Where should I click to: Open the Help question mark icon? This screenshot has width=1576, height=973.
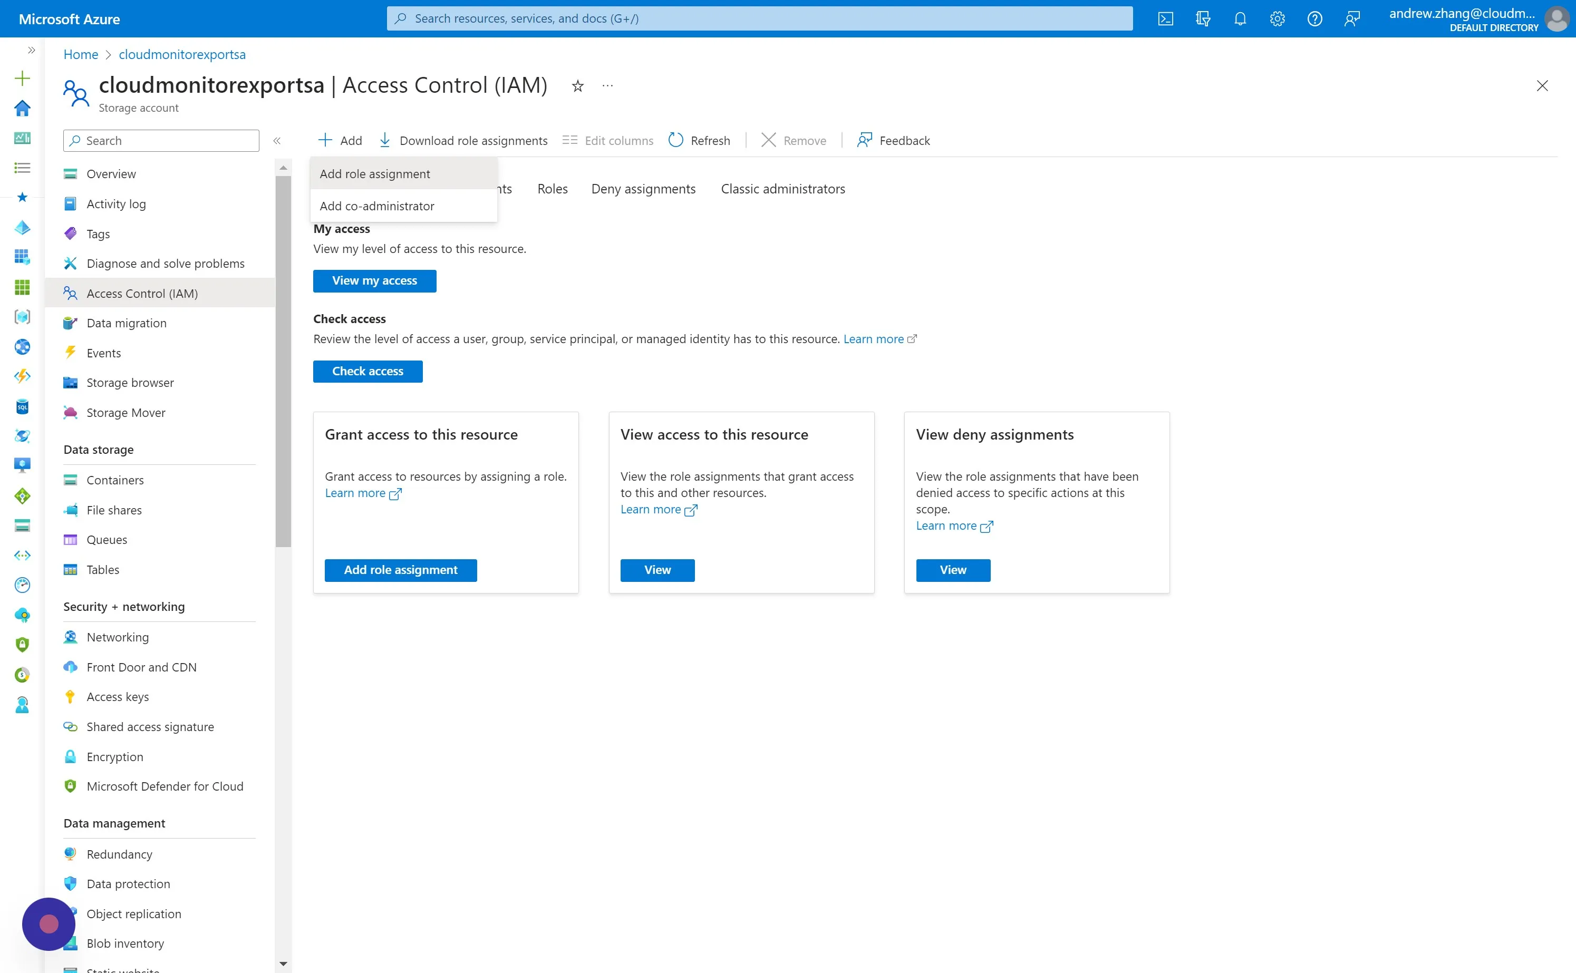tap(1314, 18)
